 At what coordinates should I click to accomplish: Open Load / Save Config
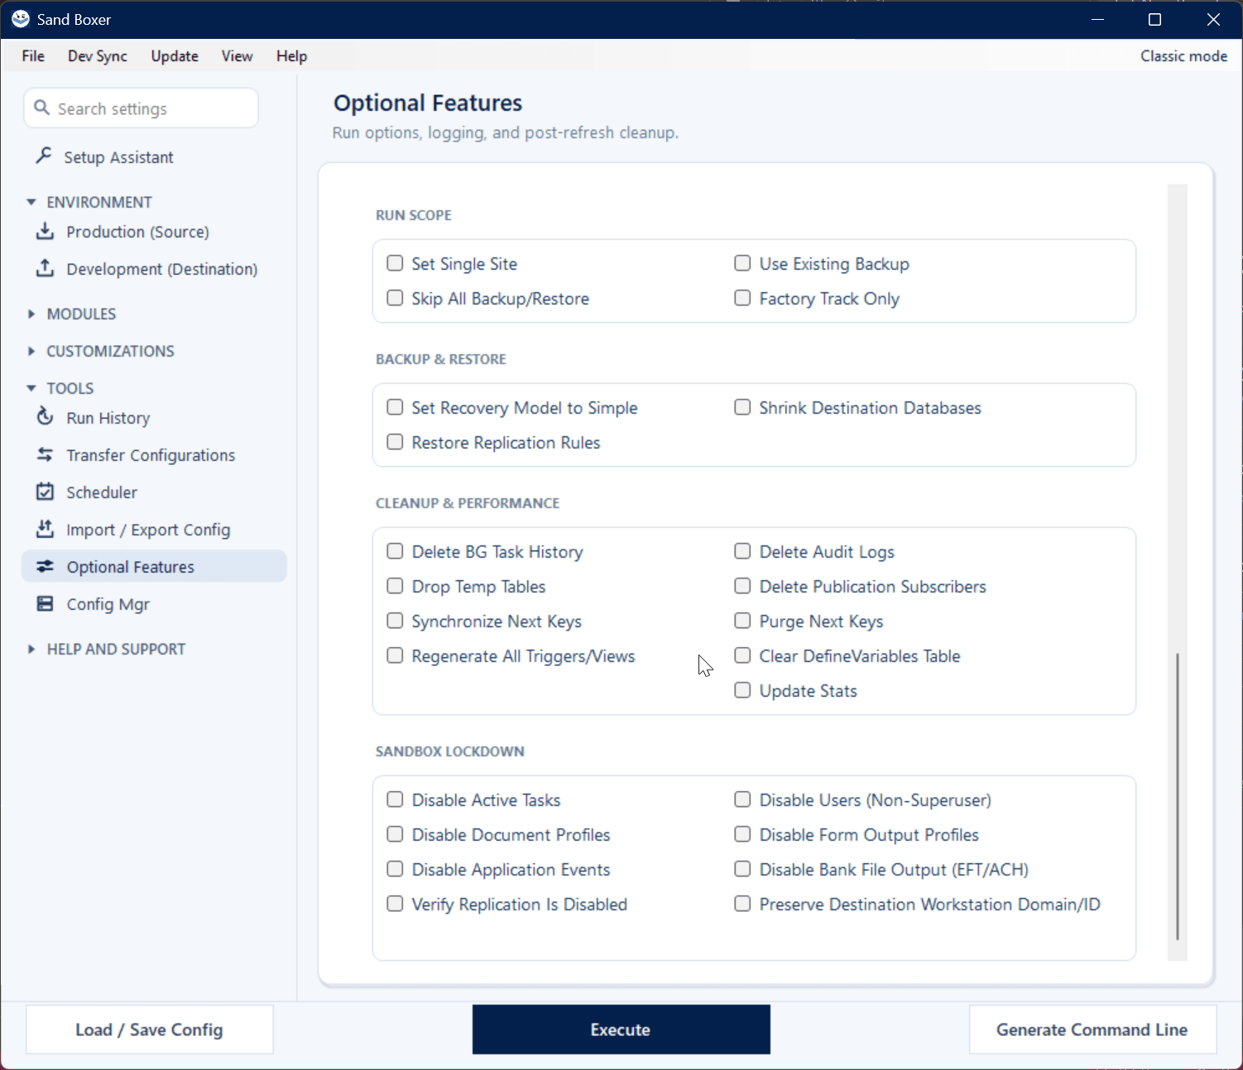(149, 1029)
